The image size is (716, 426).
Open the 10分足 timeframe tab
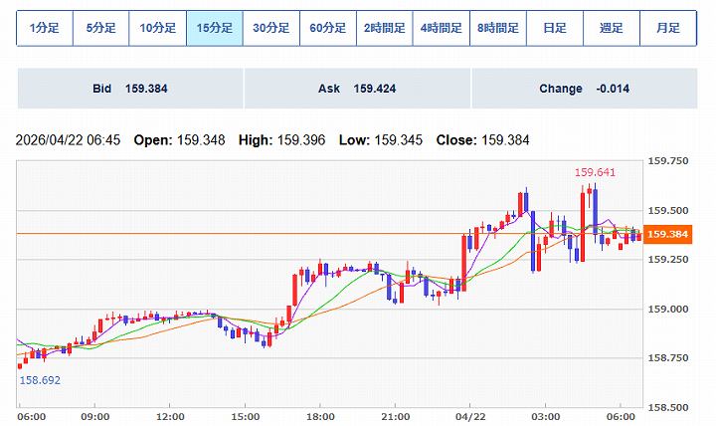[x=157, y=28]
